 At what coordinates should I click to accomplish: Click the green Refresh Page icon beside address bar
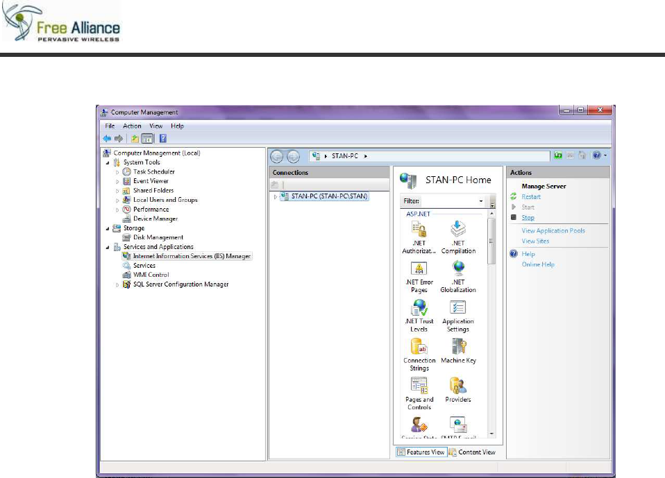pyautogui.click(x=558, y=155)
